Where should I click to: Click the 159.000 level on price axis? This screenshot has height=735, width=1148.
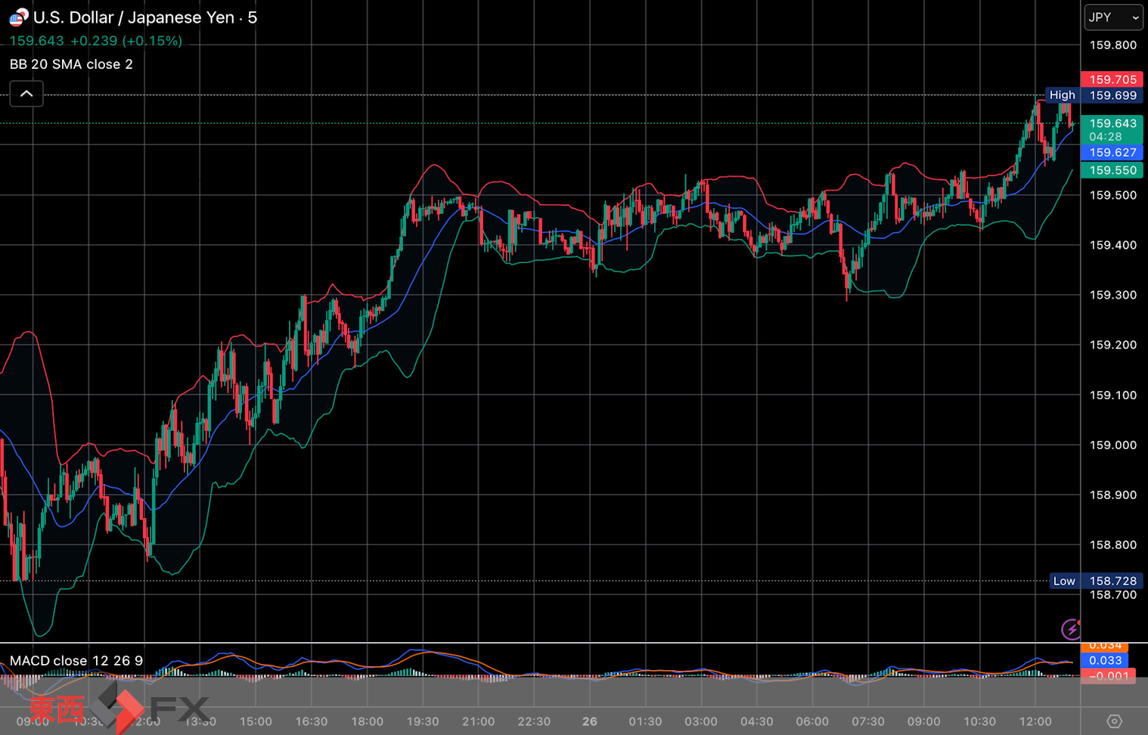[x=1112, y=445]
